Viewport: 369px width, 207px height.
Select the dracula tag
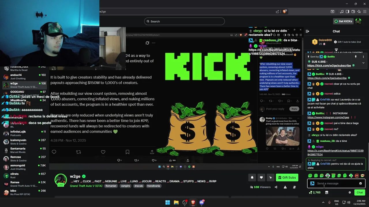point(139,186)
